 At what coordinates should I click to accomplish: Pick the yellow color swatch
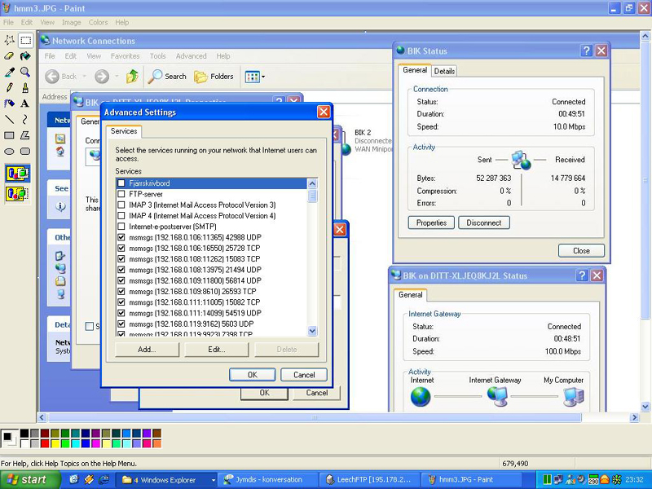[x=55, y=443]
